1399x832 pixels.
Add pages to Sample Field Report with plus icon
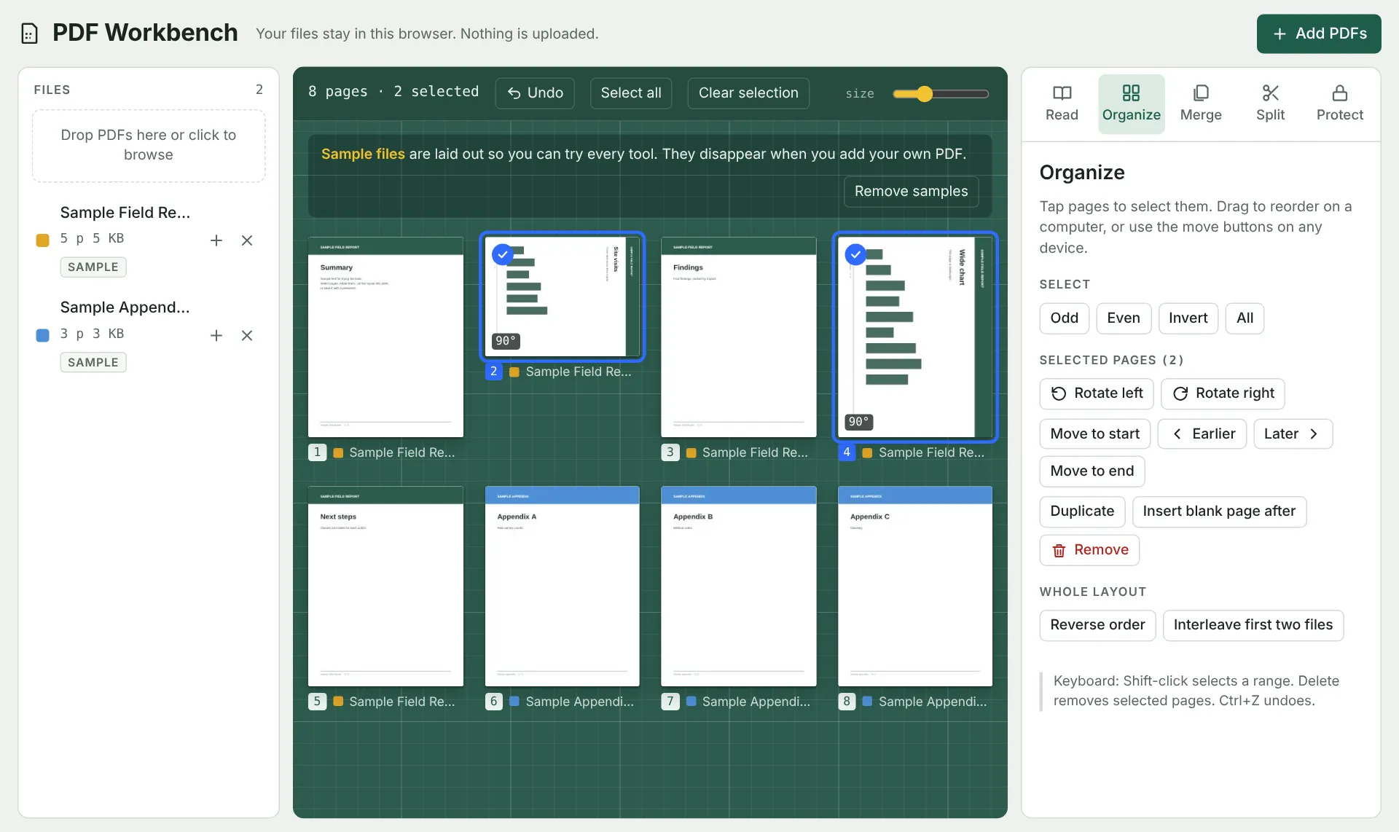pyautogui.click(x=216, y=240)
